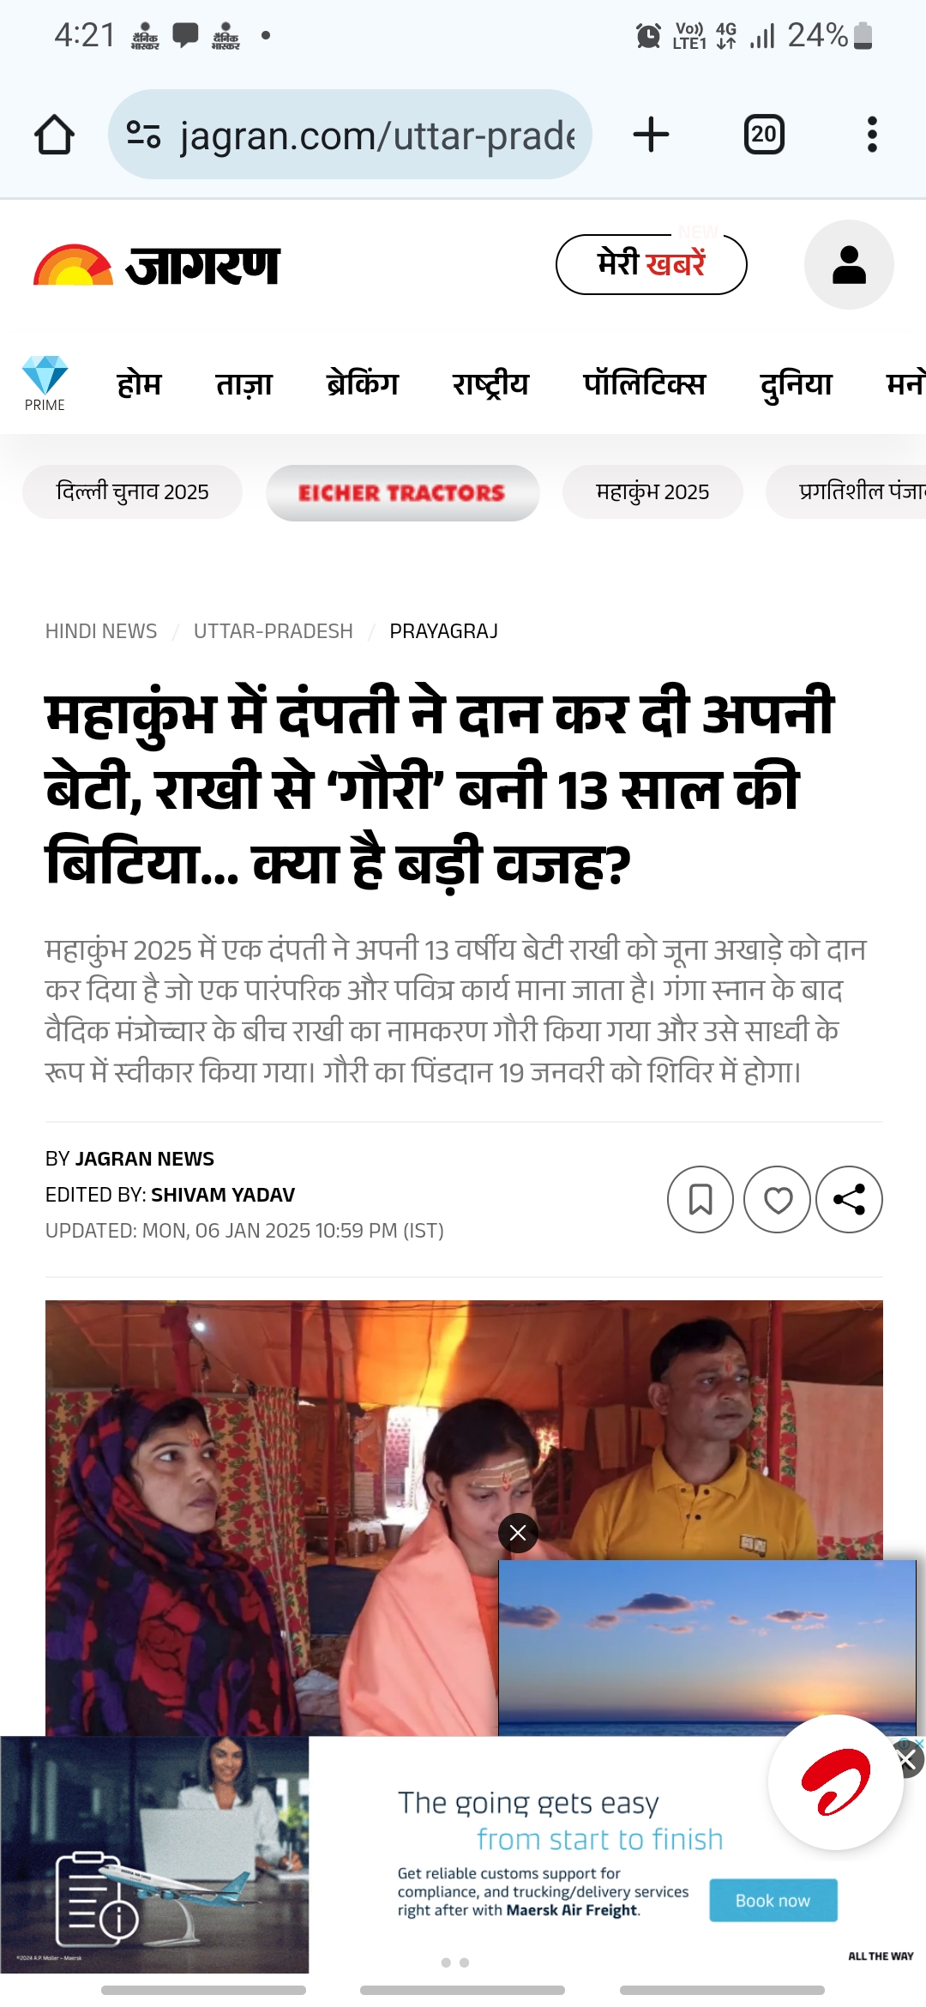This screenshot has height=2007, width=926.
Task: Click Book now in Maersk ad
Action: [x=773, y=1900]
